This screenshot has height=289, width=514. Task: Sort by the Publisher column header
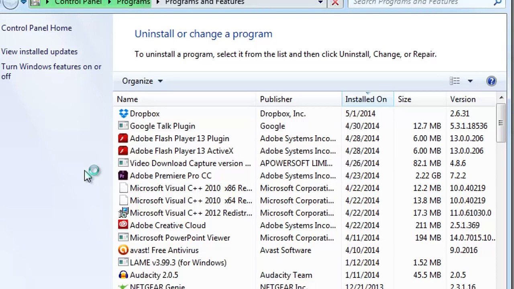[x=299, y=99]
